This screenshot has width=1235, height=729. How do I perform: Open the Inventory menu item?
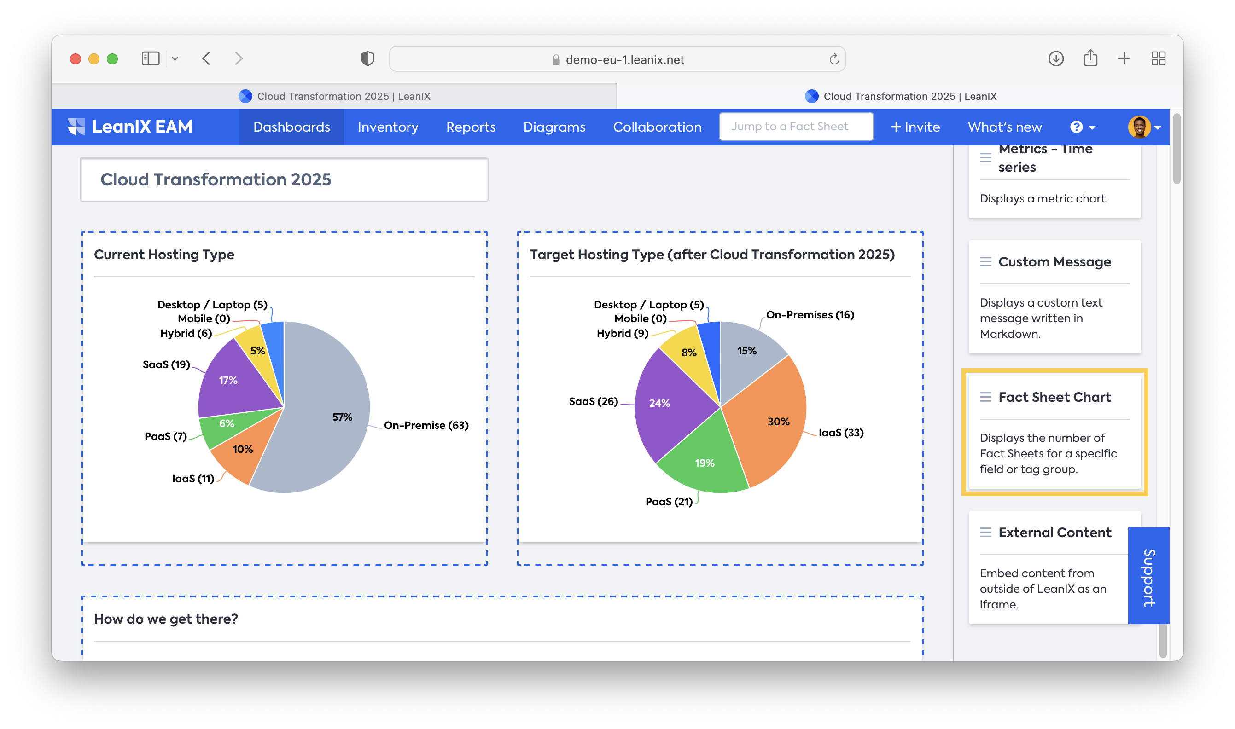(x=388, y=127)
